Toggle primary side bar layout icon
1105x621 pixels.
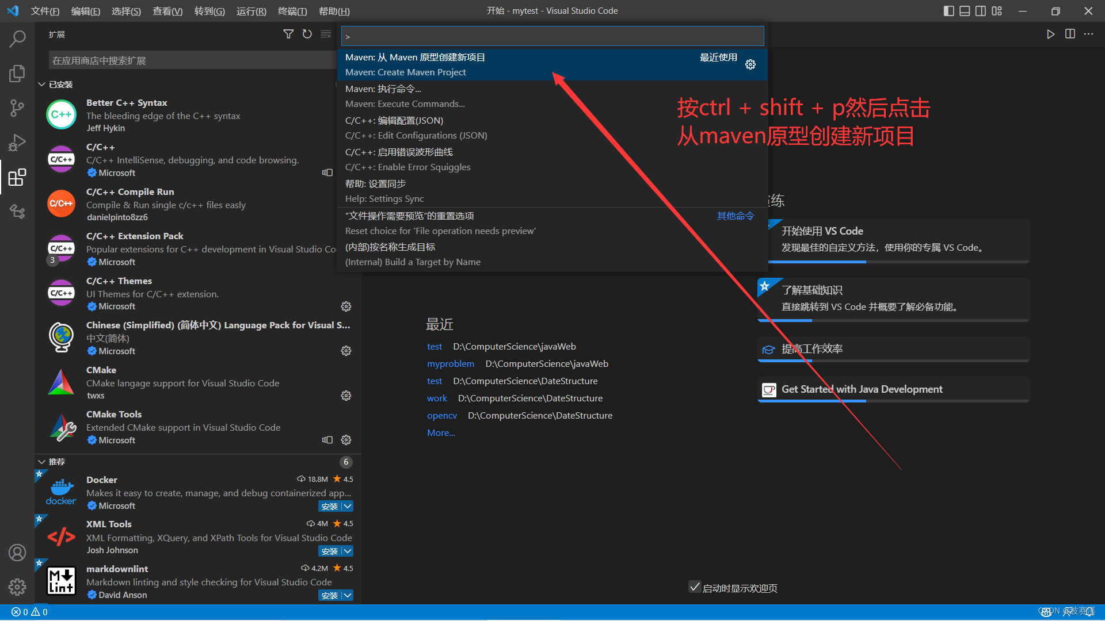point(949,11)
